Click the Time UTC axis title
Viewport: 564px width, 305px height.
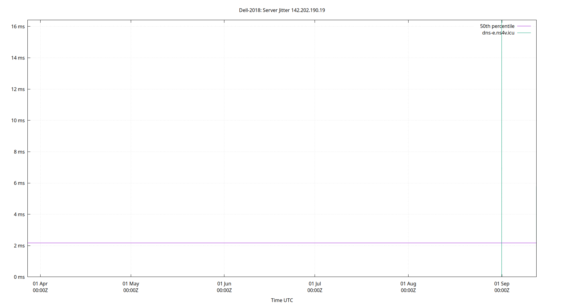(282, 300)
